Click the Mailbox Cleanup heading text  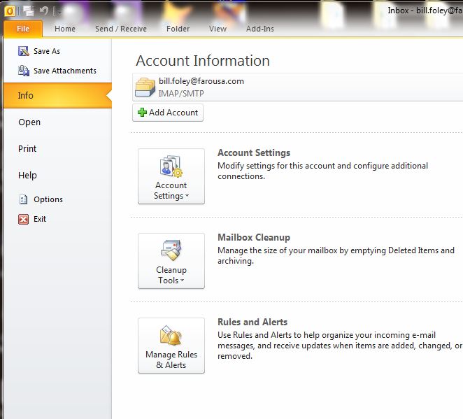(x=254, y=237)
